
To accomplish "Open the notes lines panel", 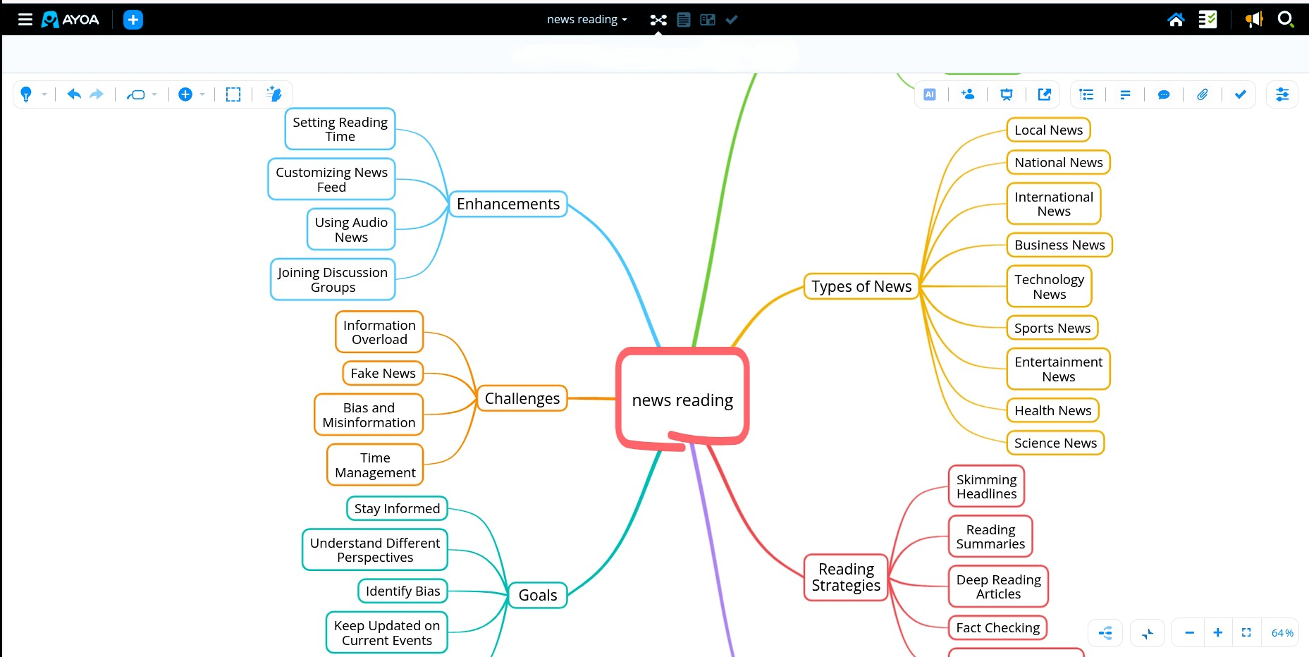I will (x=1125, y=94).
